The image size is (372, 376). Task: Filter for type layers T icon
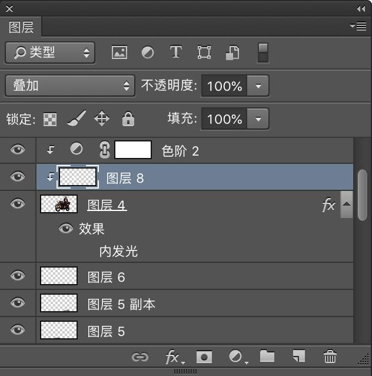point(176,52)
